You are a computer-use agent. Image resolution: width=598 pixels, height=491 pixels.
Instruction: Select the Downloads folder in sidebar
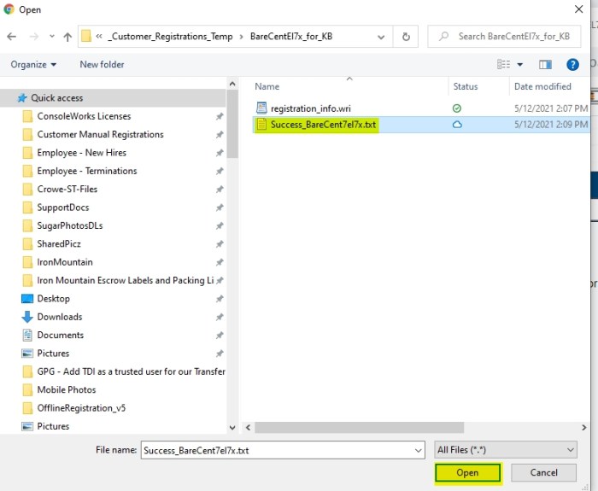(60, 317)
